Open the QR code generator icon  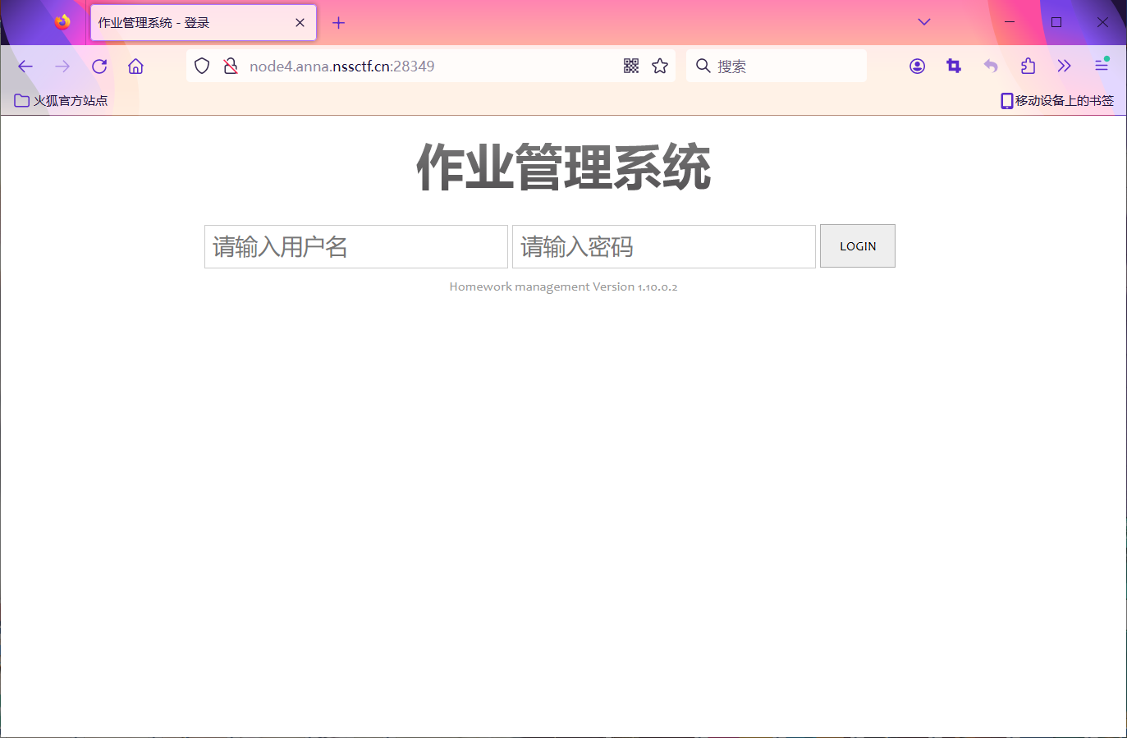(x=631, y=66)
